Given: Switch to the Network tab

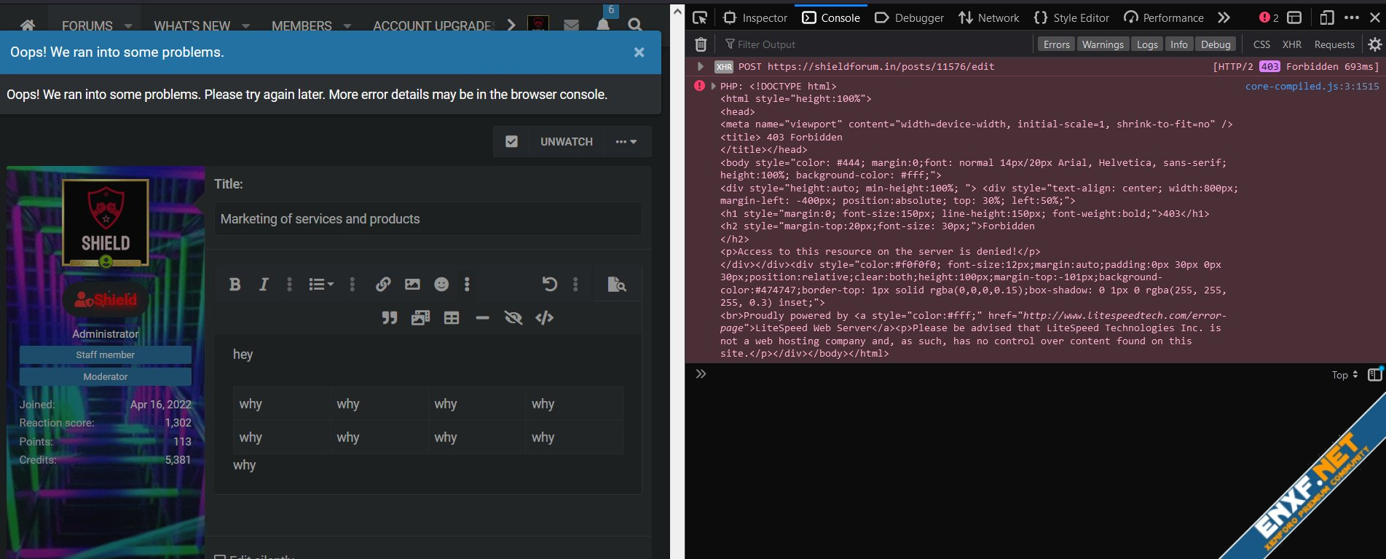Looking at the screenshot, I should [988, 17].
